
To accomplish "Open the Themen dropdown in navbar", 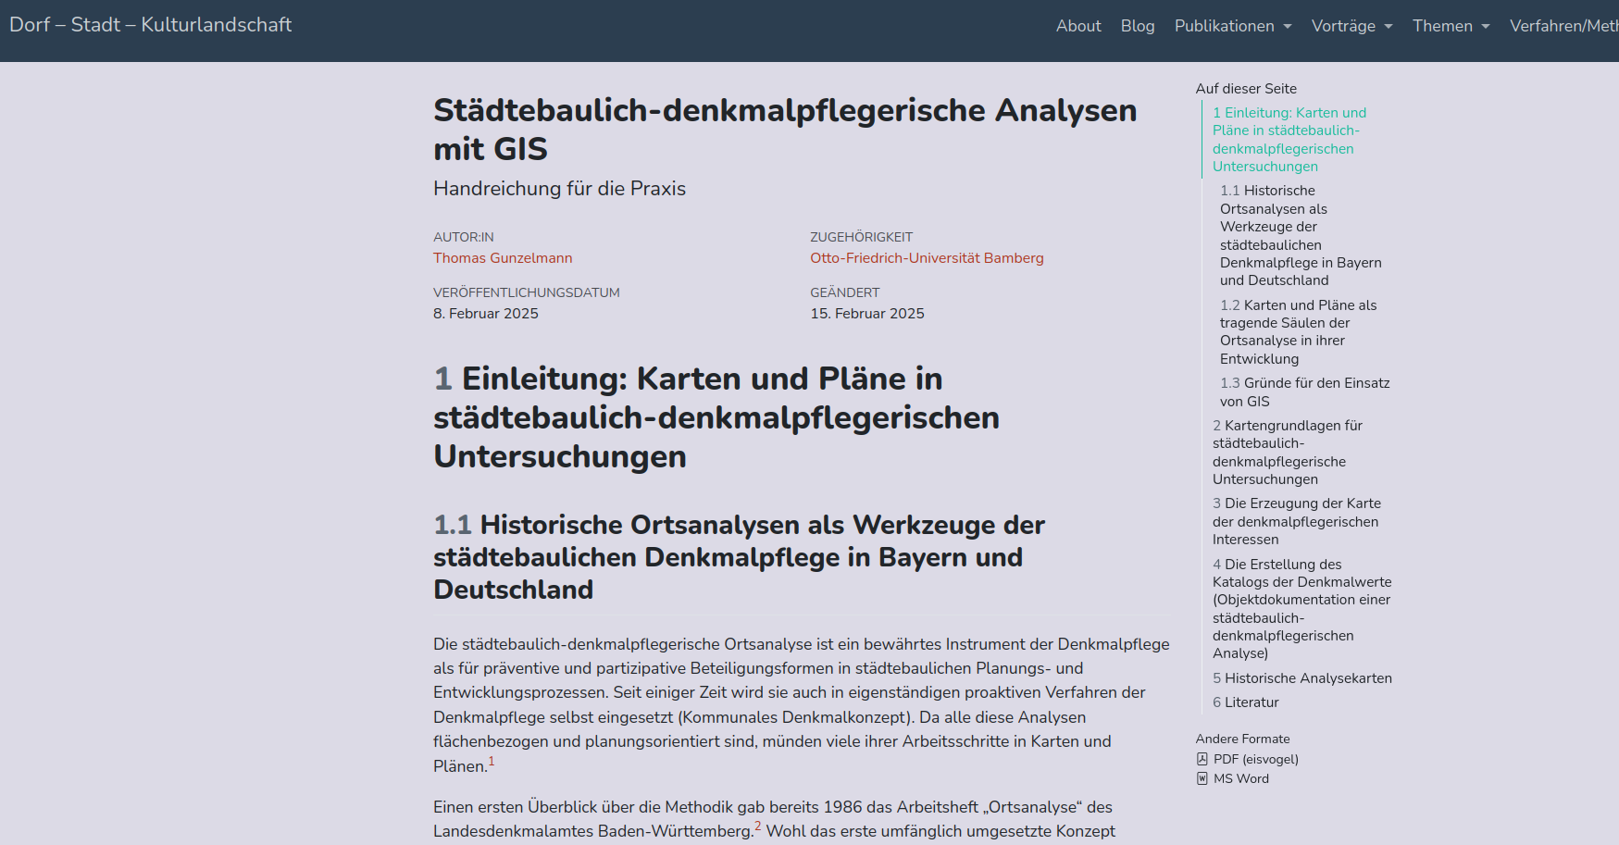I will click(x=1451, y=26).
